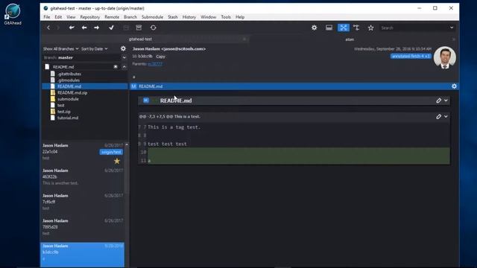The image size is (477, 268).
Task: Click the stash box toolbar icon
Action: (139, 28)
